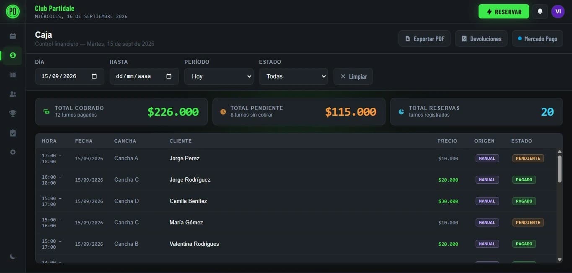Open the notifications bell
Screen dimensions: 572x273
click(540, 11)
